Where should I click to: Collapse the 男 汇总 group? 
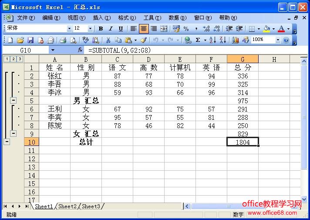pos(13,100)
